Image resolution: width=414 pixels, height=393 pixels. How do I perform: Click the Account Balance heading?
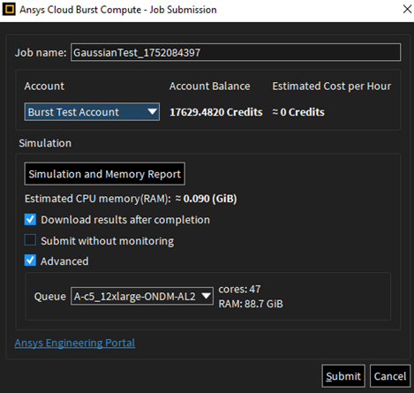[x=210, y=87]
